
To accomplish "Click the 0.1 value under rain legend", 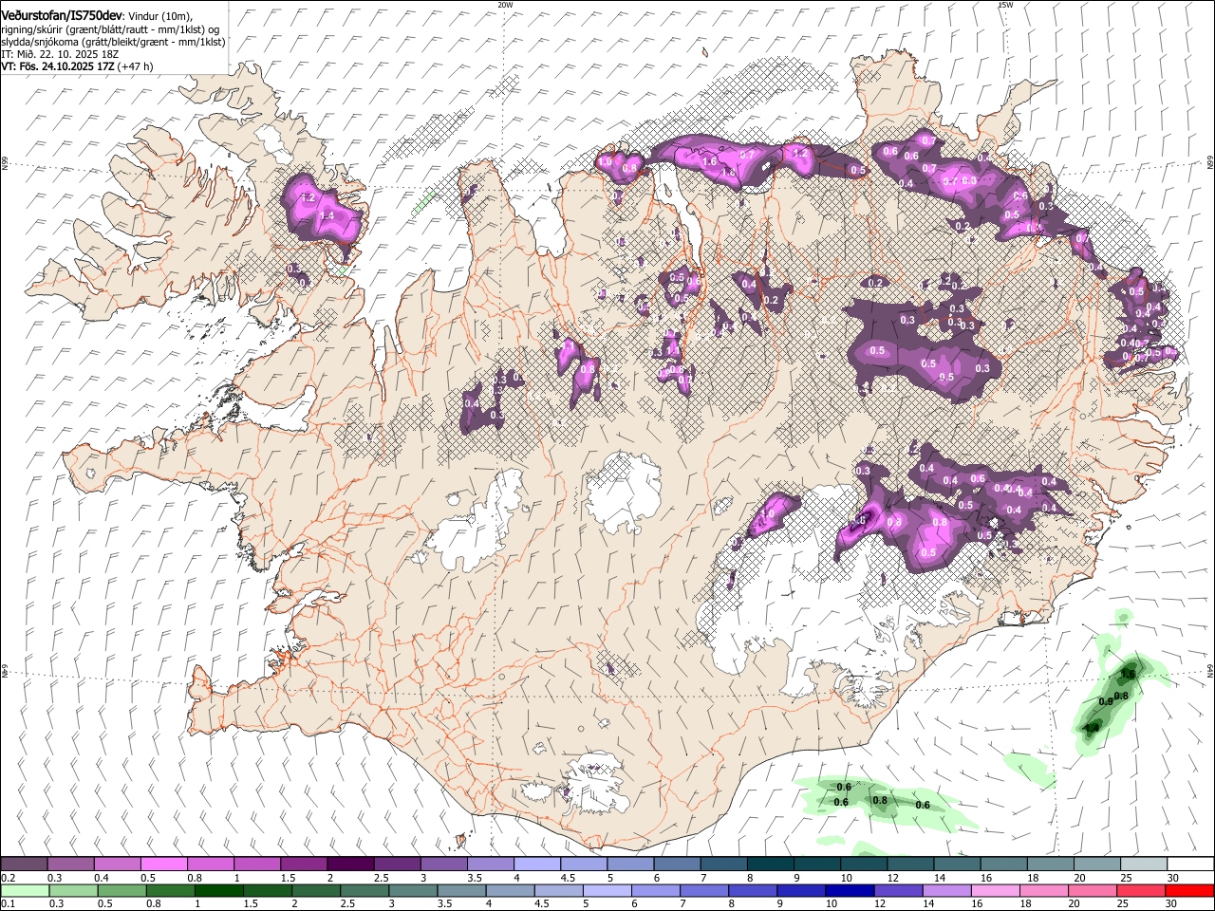I will coord(8,903).
